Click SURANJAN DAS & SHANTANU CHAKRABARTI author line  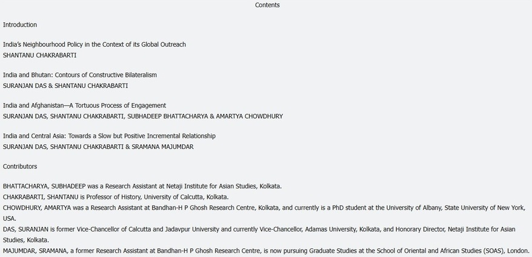pos(65,85)
